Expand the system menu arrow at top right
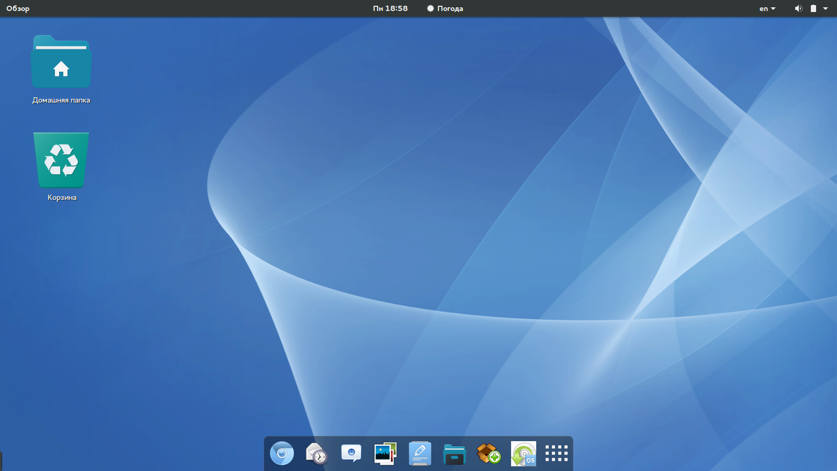Screen dimensions: 837x471 [x=825, y=8]
